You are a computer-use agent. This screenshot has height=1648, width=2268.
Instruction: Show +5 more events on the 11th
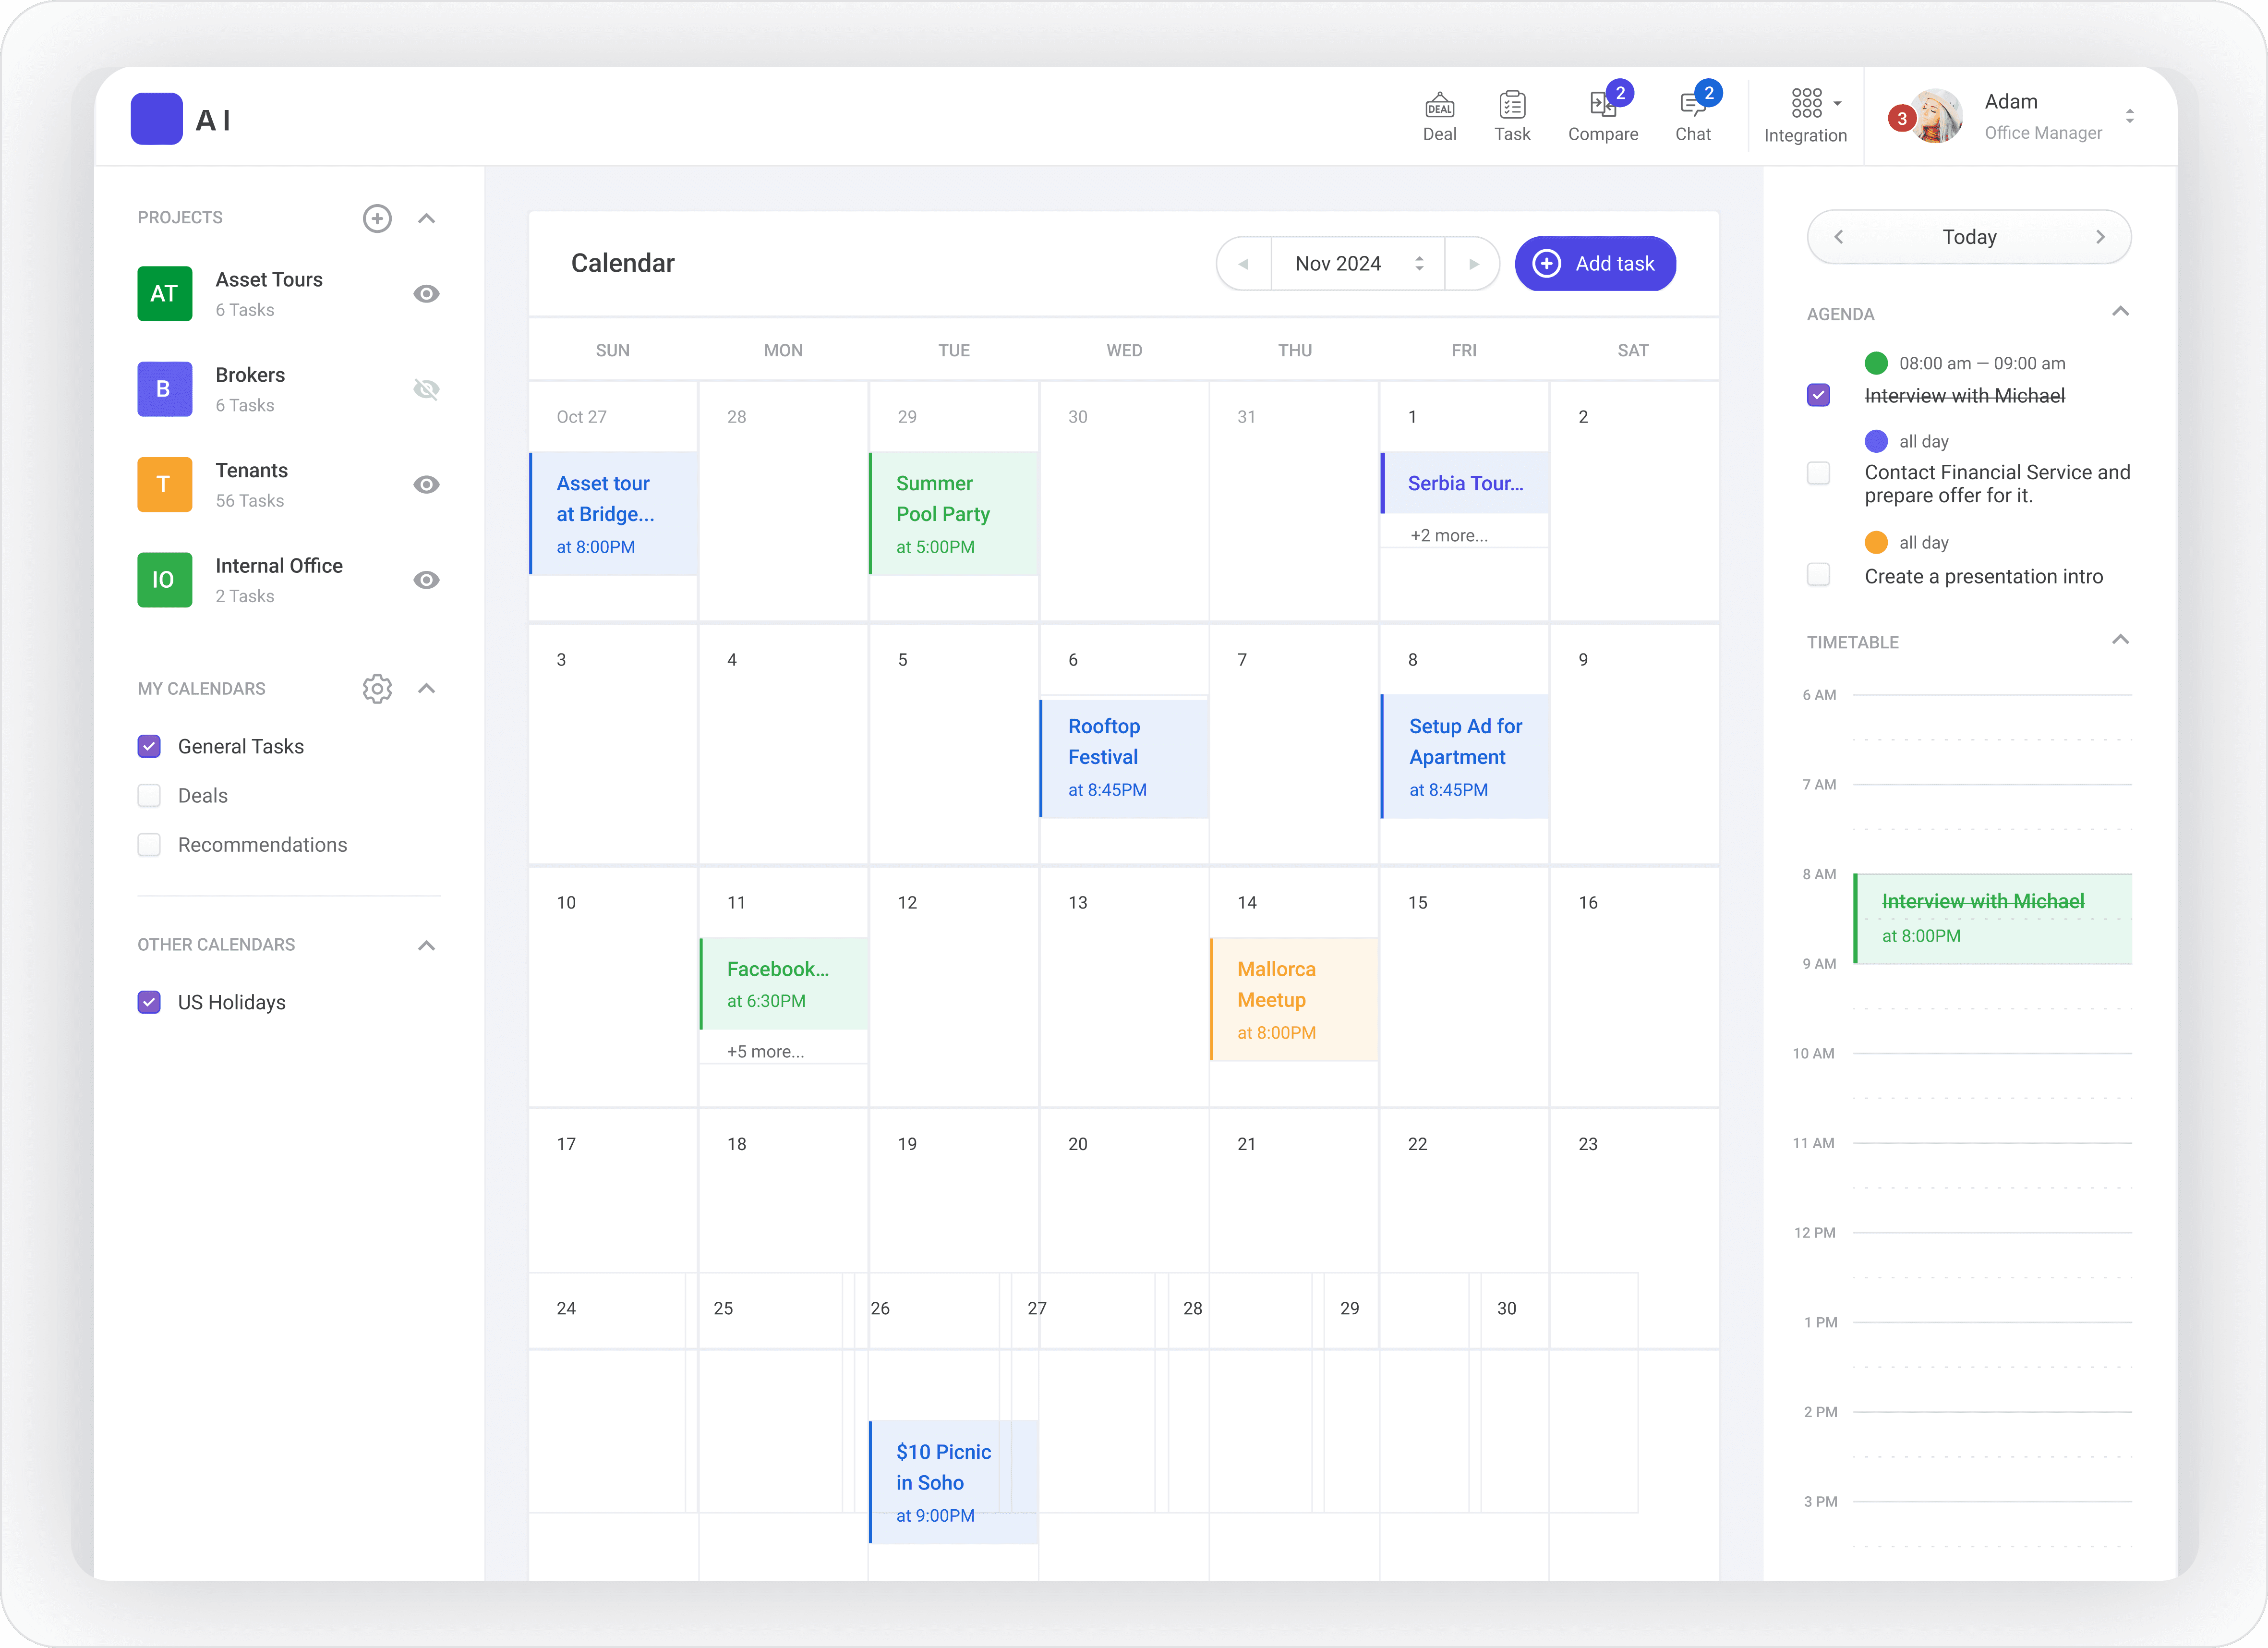(x=765, y=1051)
